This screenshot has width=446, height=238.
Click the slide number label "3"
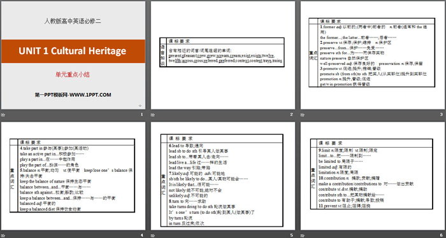point(442,115)
